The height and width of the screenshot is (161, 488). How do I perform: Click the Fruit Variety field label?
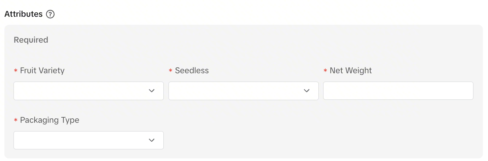42,71
